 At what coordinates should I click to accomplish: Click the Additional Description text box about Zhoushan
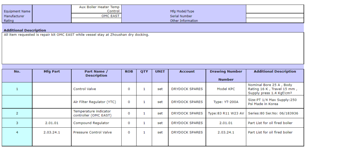[x=153, y=48]
